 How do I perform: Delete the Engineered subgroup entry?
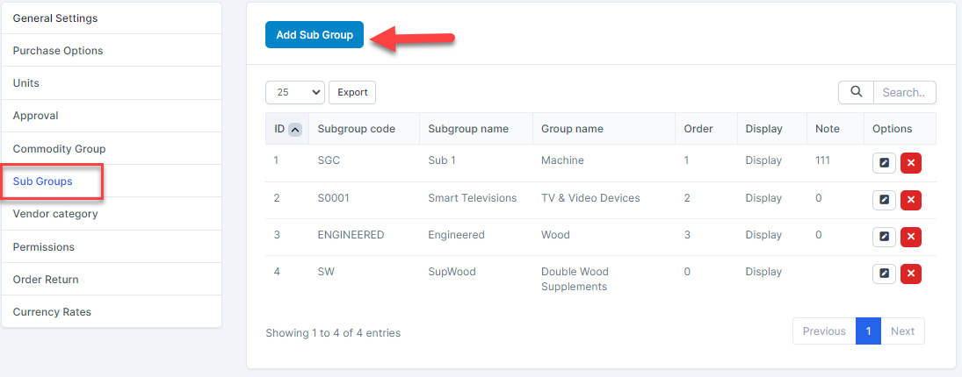911,237
